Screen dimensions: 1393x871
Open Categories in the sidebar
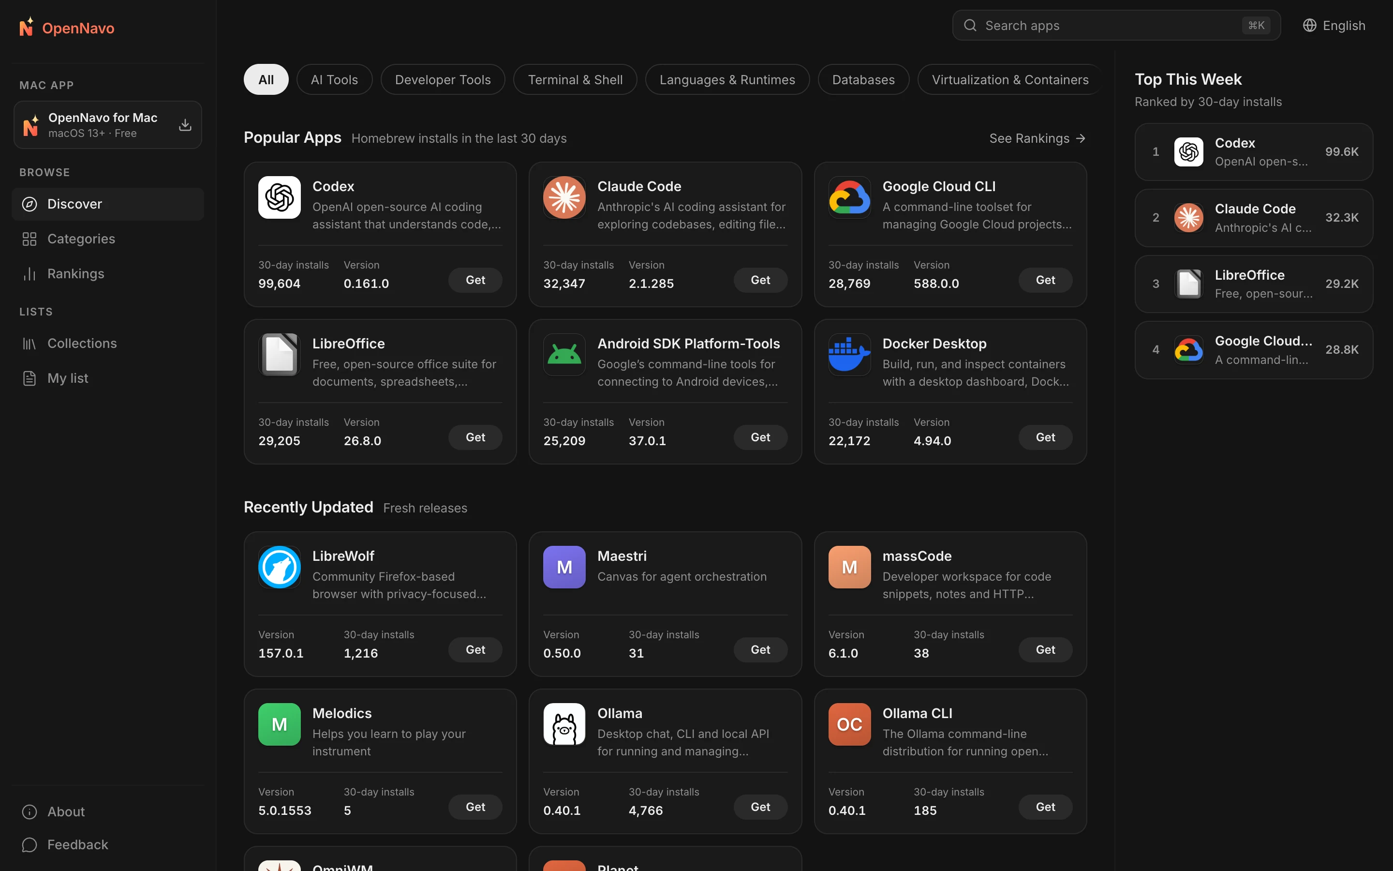[108, 239]
